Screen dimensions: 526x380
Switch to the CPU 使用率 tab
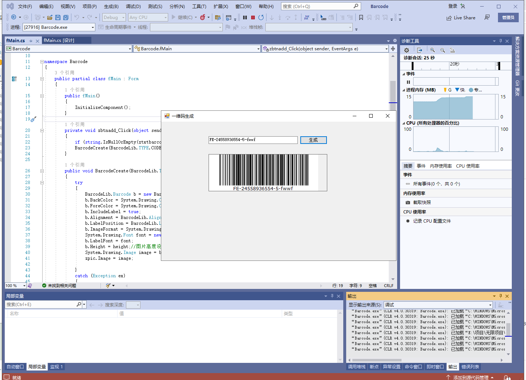click(x=468, y=166)
